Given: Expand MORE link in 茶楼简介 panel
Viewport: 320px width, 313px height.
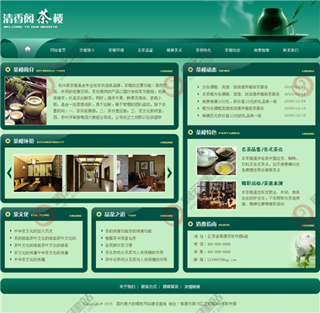Looking at the screenshot, I should 167,71.
